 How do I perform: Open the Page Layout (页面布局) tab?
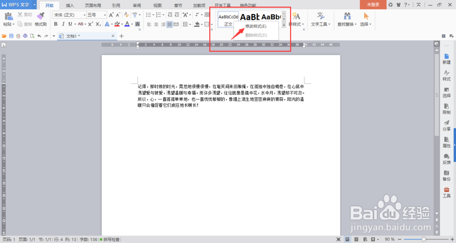pyautogui.click(x=93, y=5)
